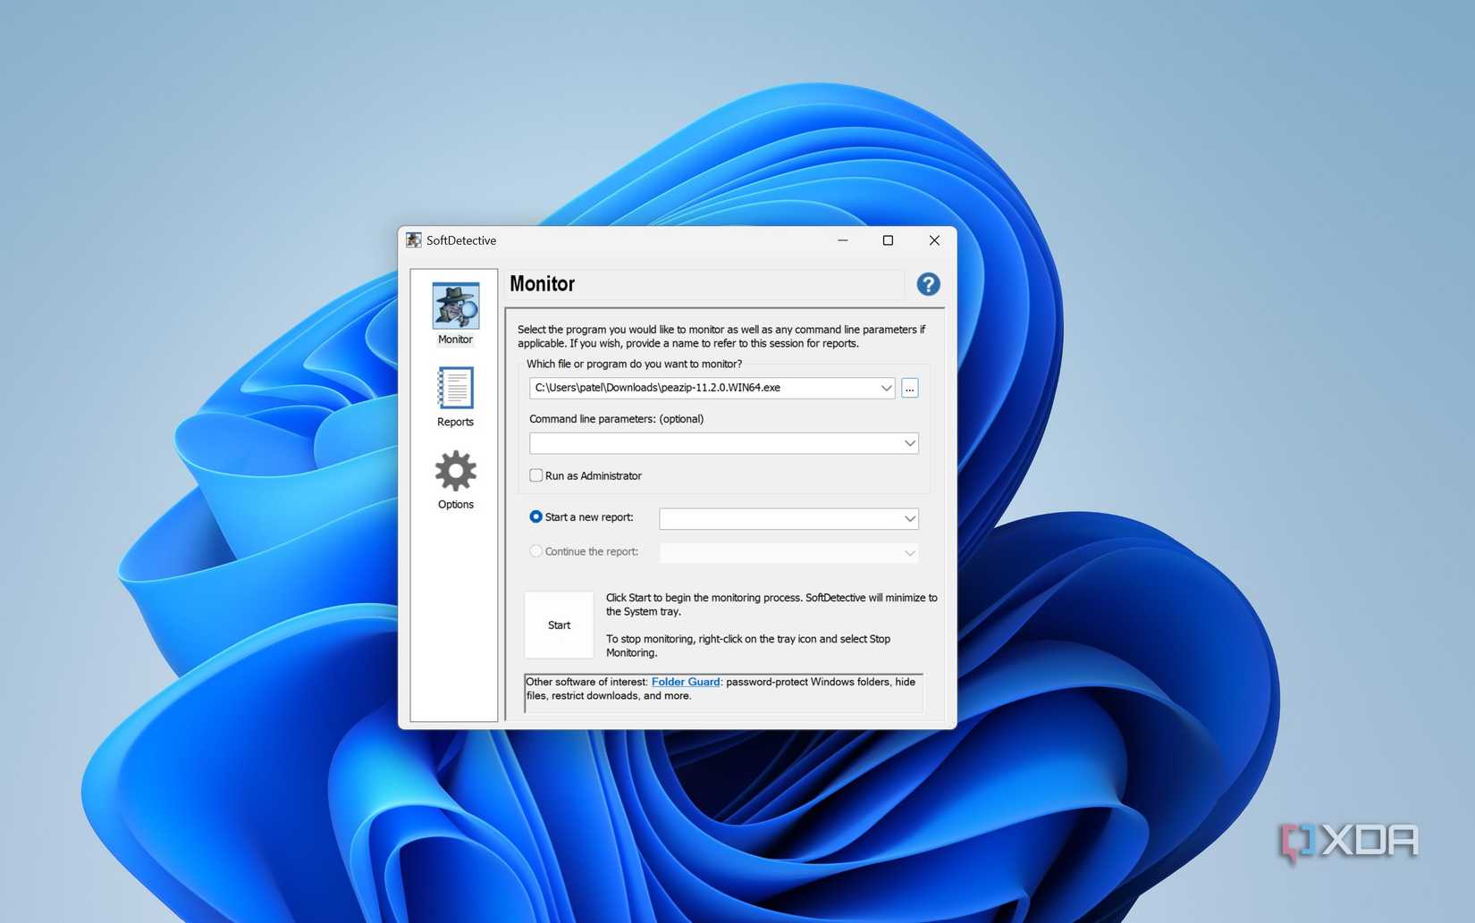Click the 'SoftDetective' window title text

coord(461,240)
